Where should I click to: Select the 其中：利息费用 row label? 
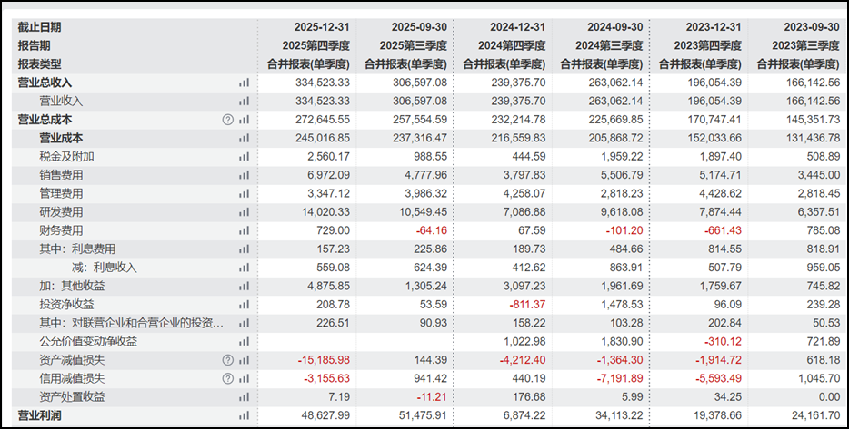(76, 249)
